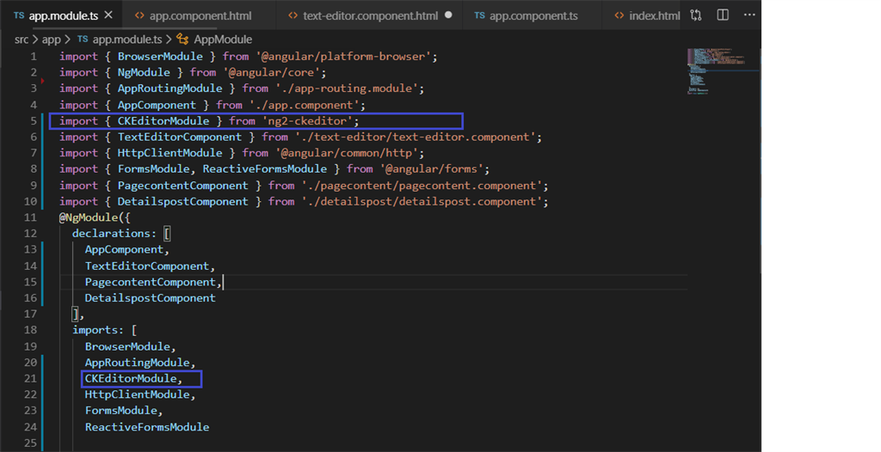Screen dimensions: 881x452
Task: Click the TS icon on app.component.ts tab
Action: (x=480, y=15)
